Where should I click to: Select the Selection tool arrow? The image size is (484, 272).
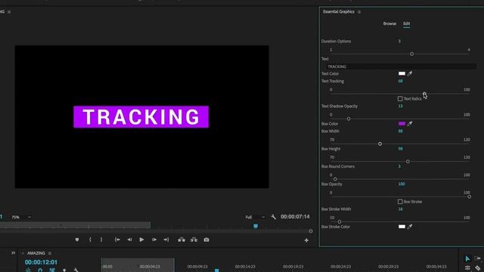[467, 258]
